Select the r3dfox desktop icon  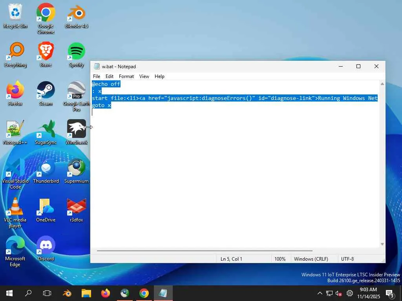coord(77,210)
